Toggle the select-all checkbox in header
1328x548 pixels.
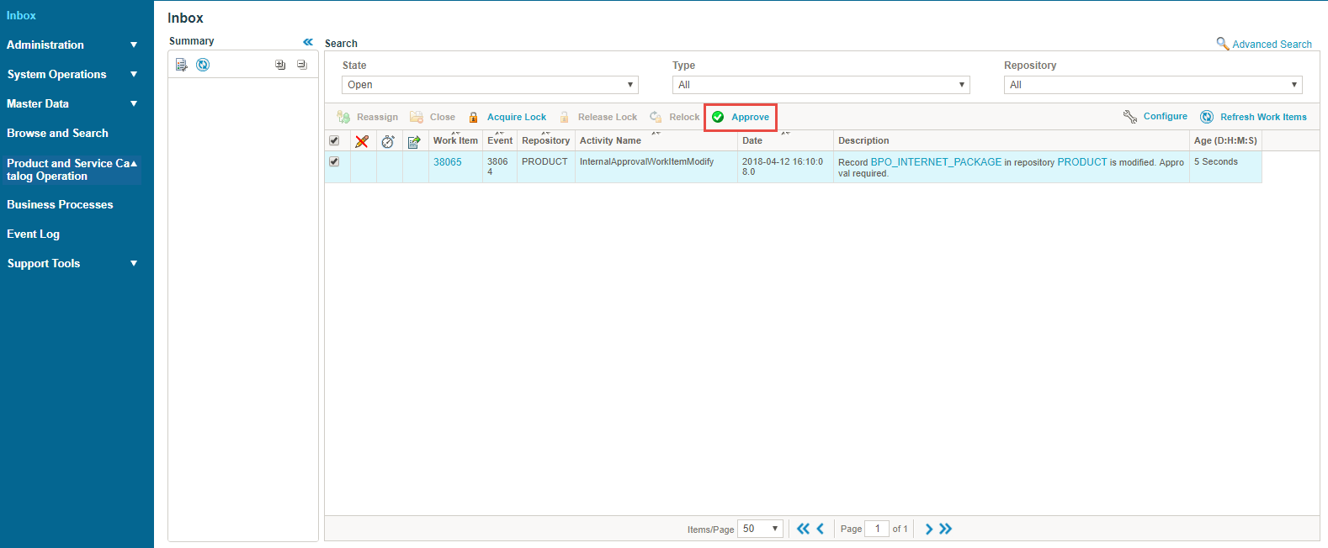click(x=334, y=140)
